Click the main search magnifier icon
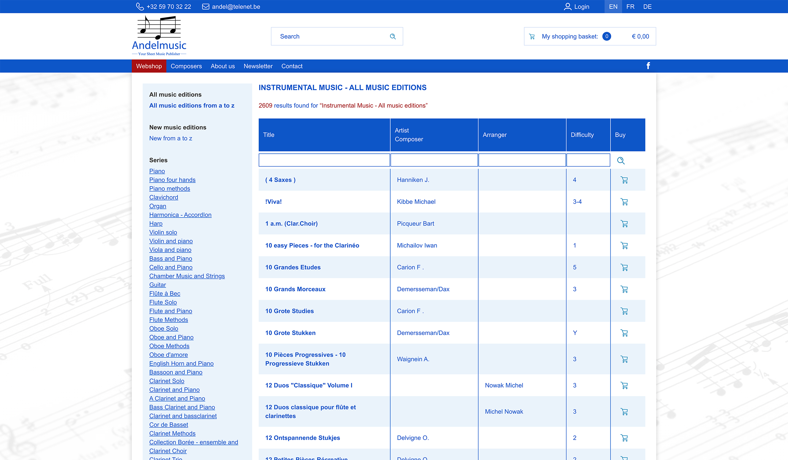This screenshot has height=460, width=788. pos(393,37)
